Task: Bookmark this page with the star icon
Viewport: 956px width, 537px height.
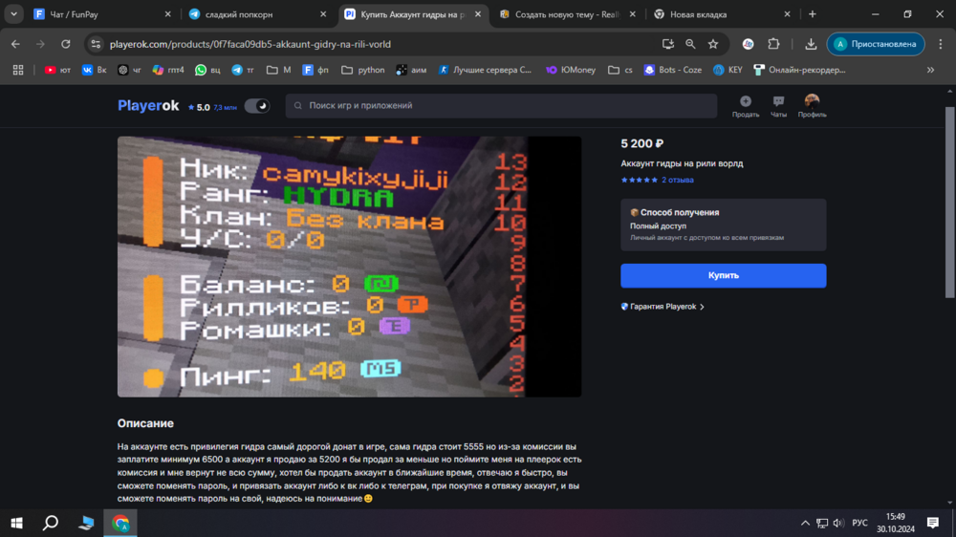Action: (713, 44)
